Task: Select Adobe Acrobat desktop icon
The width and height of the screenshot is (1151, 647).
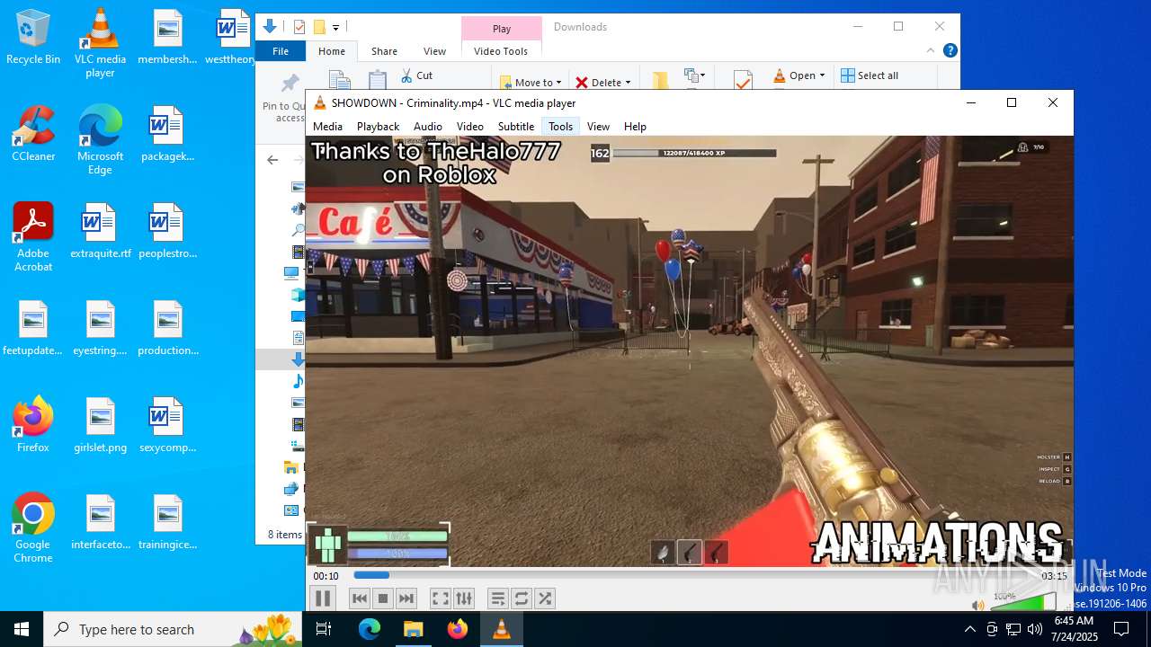Action: [33, 236]
